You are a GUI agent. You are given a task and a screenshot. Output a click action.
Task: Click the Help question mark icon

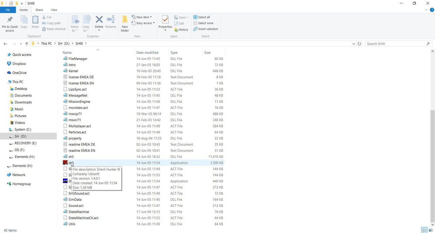click(432, 10)
